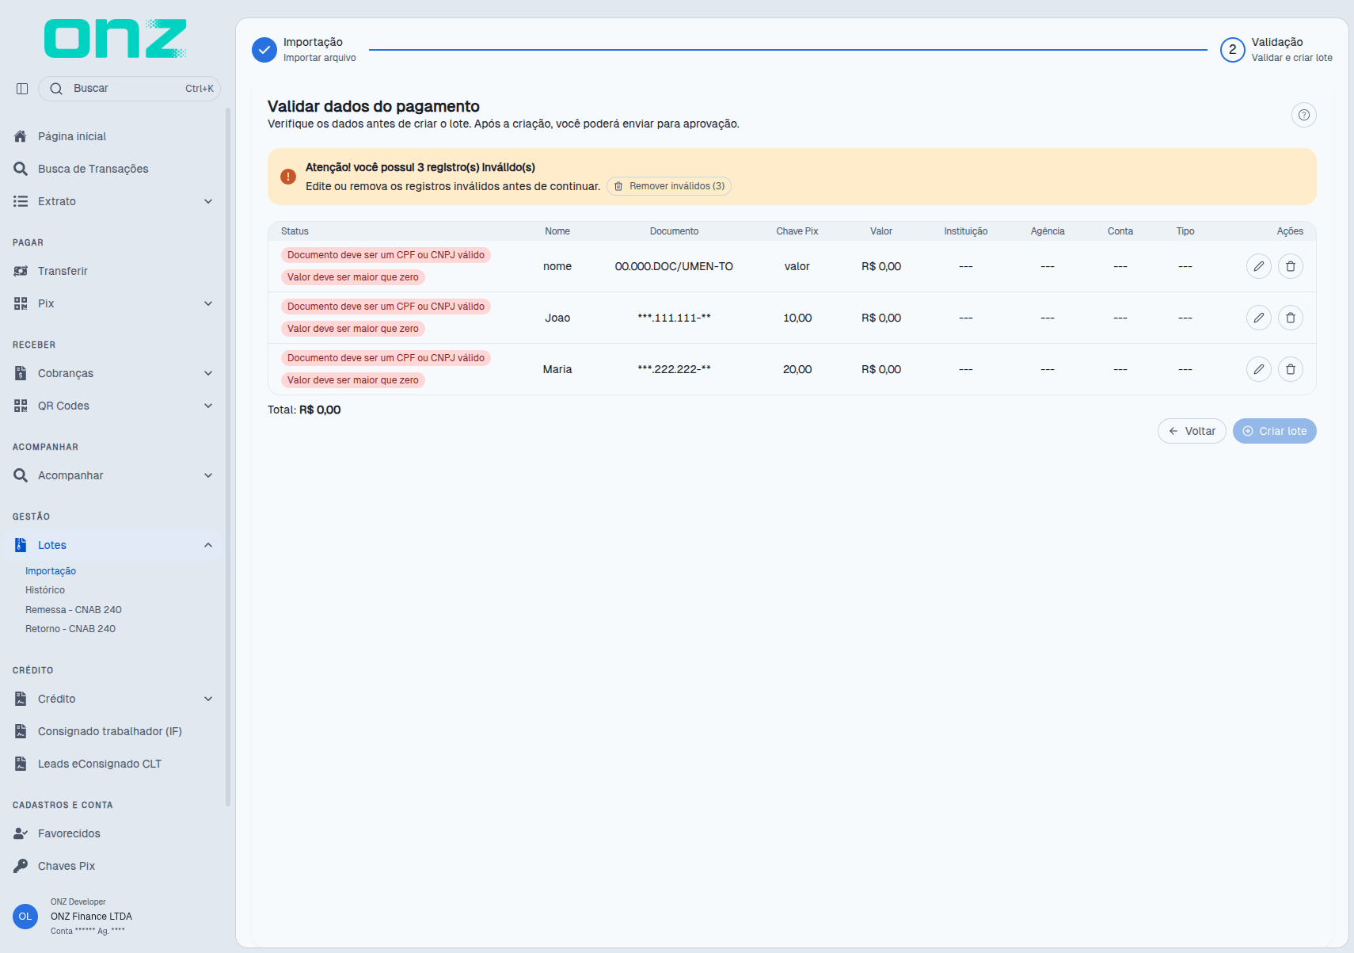The width and height of the screenshot is (1354, 953).
Task: Click the OL account avatar
Action: point(25,916)
